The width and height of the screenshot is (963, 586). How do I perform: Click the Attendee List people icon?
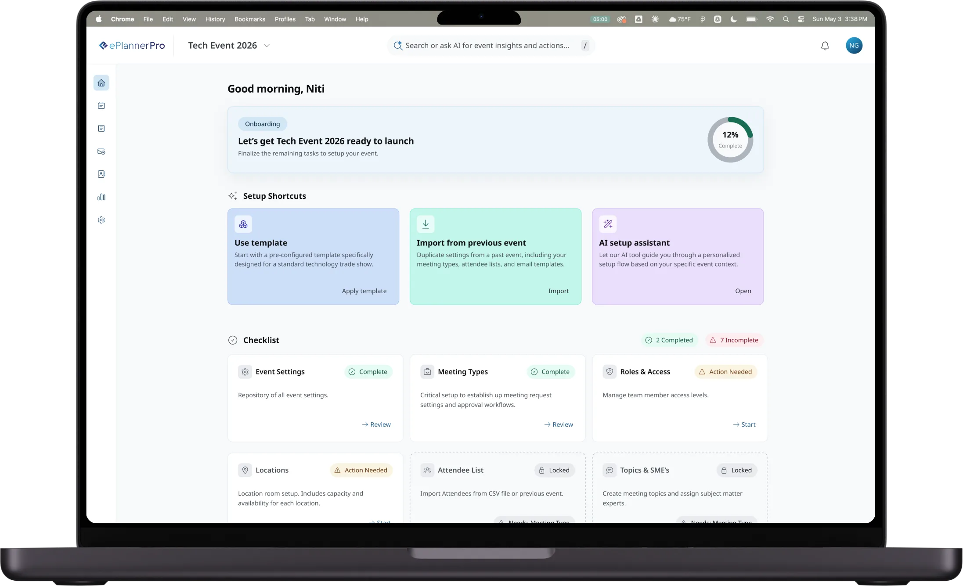pyautogui.click(x=427, y=470)
